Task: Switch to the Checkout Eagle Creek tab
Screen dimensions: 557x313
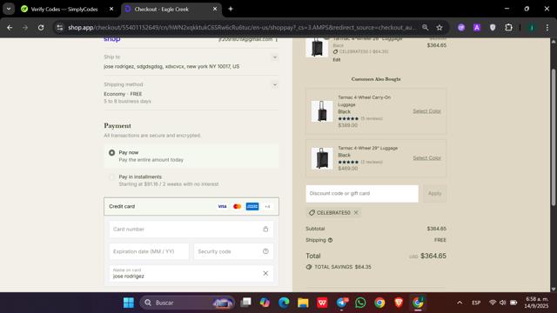Action: point(162,10)
